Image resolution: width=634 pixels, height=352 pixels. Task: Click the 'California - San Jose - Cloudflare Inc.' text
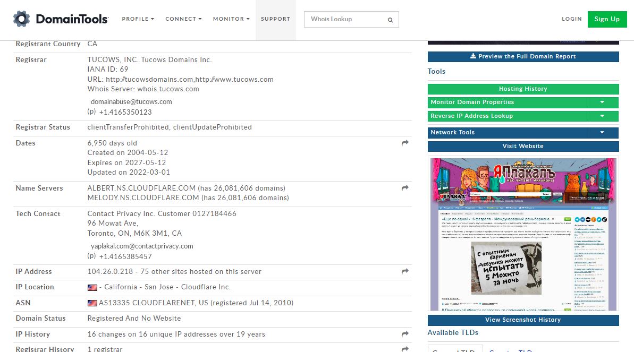point(167,287)
